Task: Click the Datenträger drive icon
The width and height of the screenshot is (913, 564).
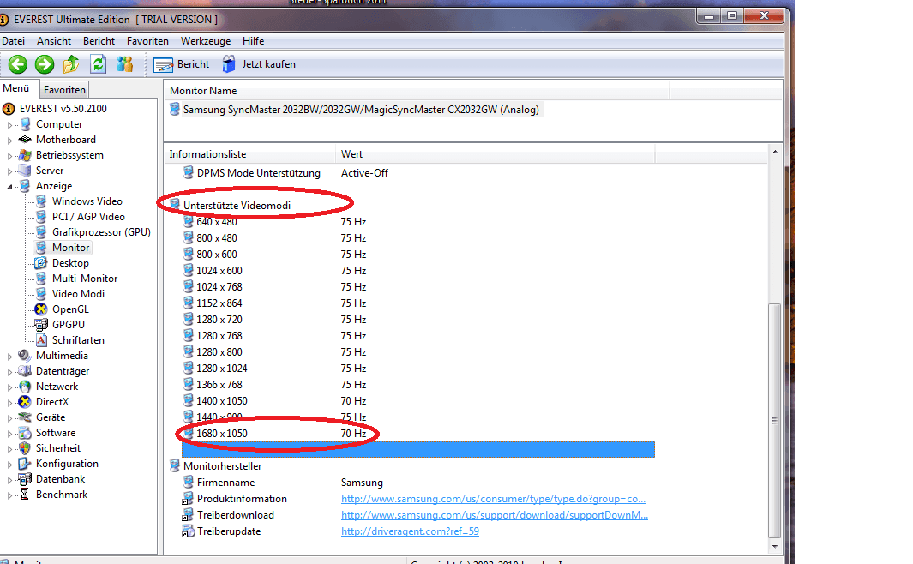Action: pyautogui.click(x=25, y=371)
